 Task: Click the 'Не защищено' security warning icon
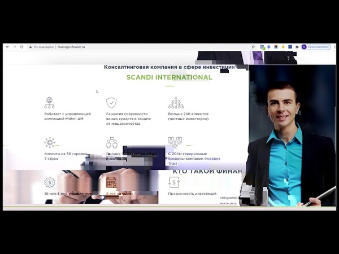(x=31, y=47)
